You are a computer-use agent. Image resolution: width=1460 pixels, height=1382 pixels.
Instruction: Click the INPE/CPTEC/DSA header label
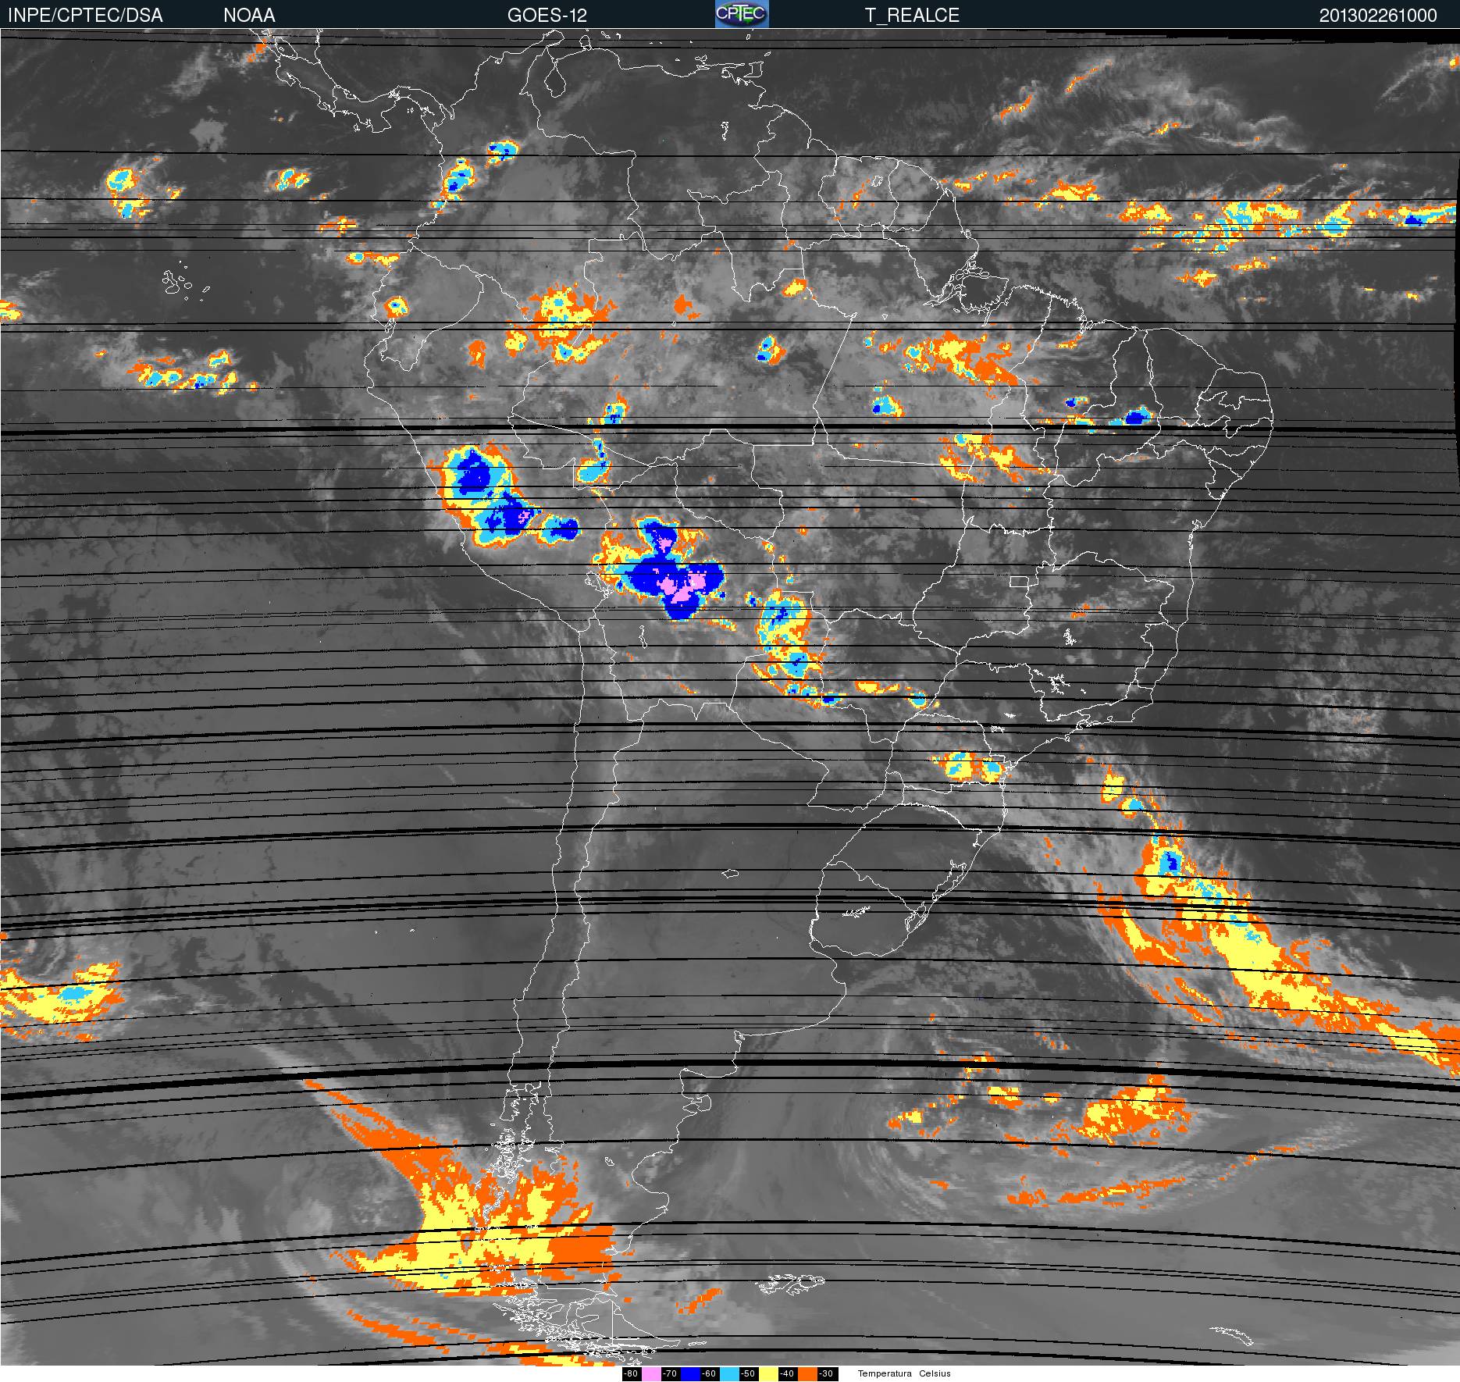[x=84, y=16]
